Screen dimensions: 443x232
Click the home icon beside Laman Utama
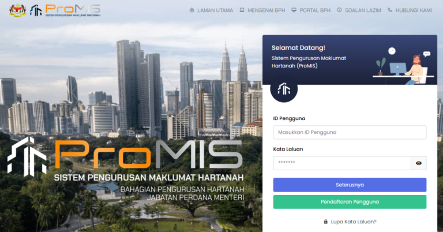point(192,10)
